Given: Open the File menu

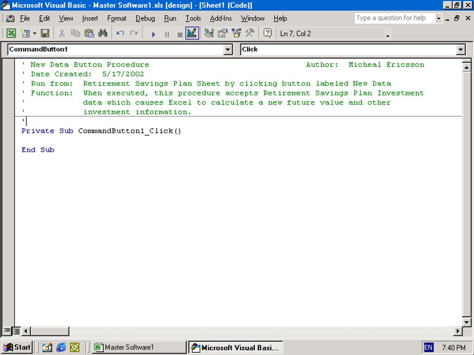Looking at the screenshot, I should (x=25, y=18).
